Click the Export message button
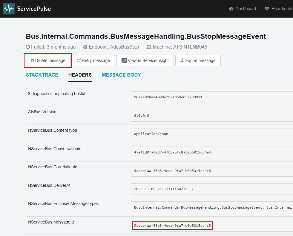Image resolution: width=293 pixels, height=236 pixels. (198, 60)
